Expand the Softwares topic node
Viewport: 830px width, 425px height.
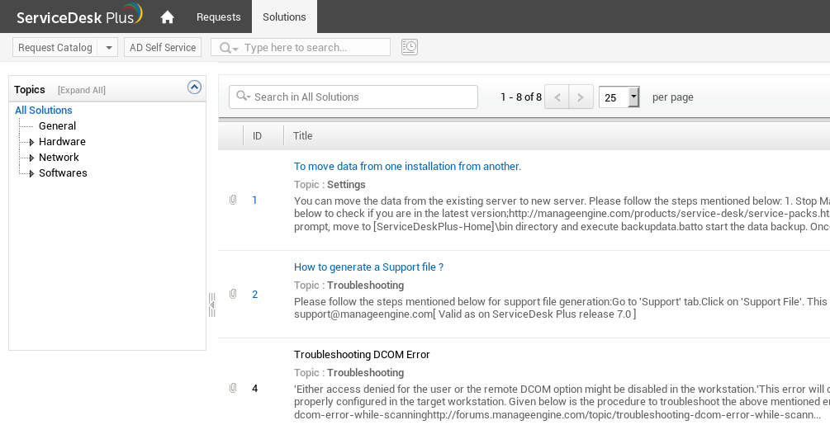coord(31,173)
